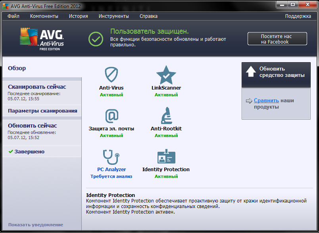Run Обновить сейчас

[33, 126]
